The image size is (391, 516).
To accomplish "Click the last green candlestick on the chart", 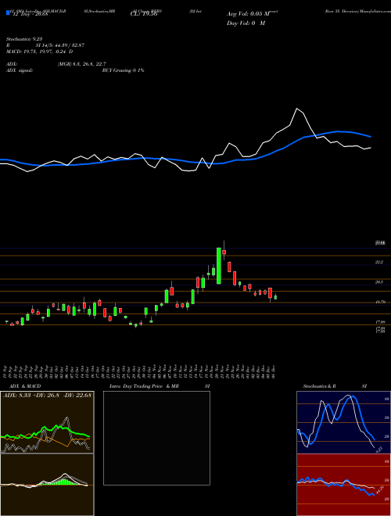I will tap(275, 297).
